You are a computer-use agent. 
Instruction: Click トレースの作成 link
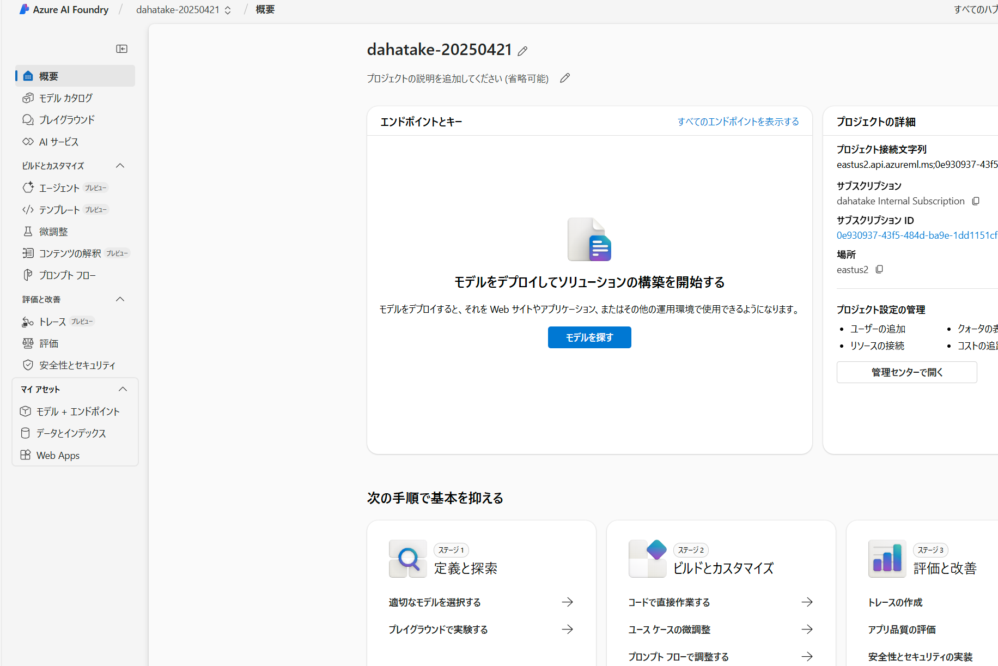point(895,602)
